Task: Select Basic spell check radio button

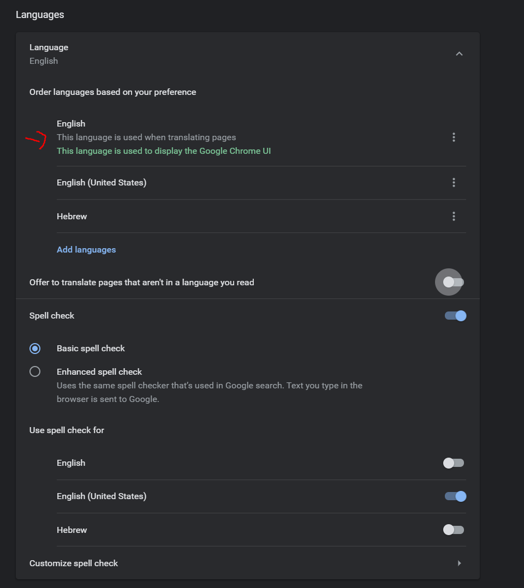Action: (35, 349)
